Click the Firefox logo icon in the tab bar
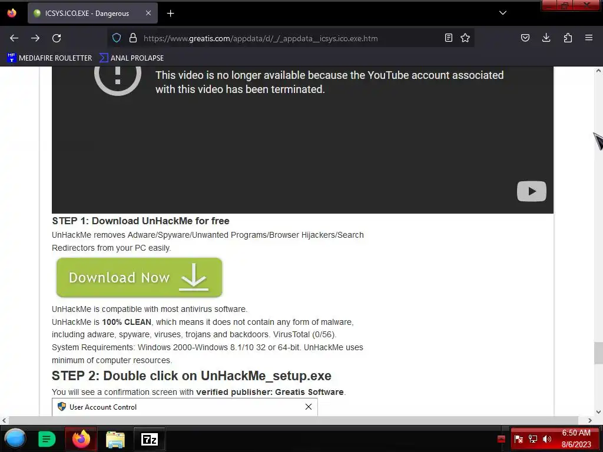Viewport: 603px width, 452px height. (x=12, y=13)
